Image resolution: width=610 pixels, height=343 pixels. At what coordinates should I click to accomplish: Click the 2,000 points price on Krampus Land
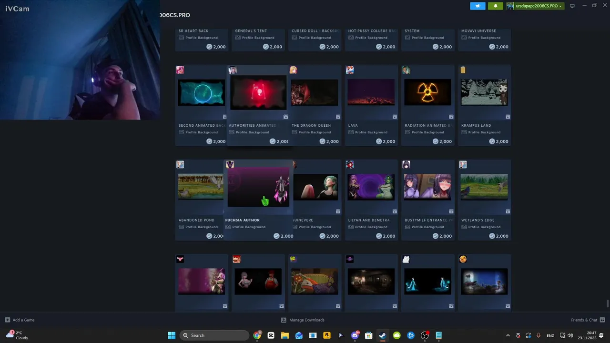(x=498, y=141)
